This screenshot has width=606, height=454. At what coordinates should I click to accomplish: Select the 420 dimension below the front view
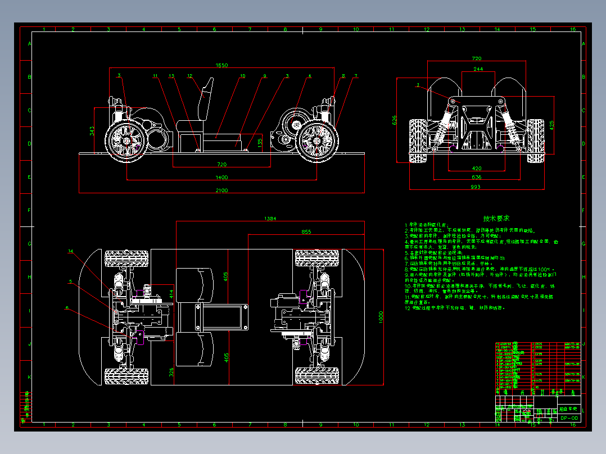tap(477, 168)
